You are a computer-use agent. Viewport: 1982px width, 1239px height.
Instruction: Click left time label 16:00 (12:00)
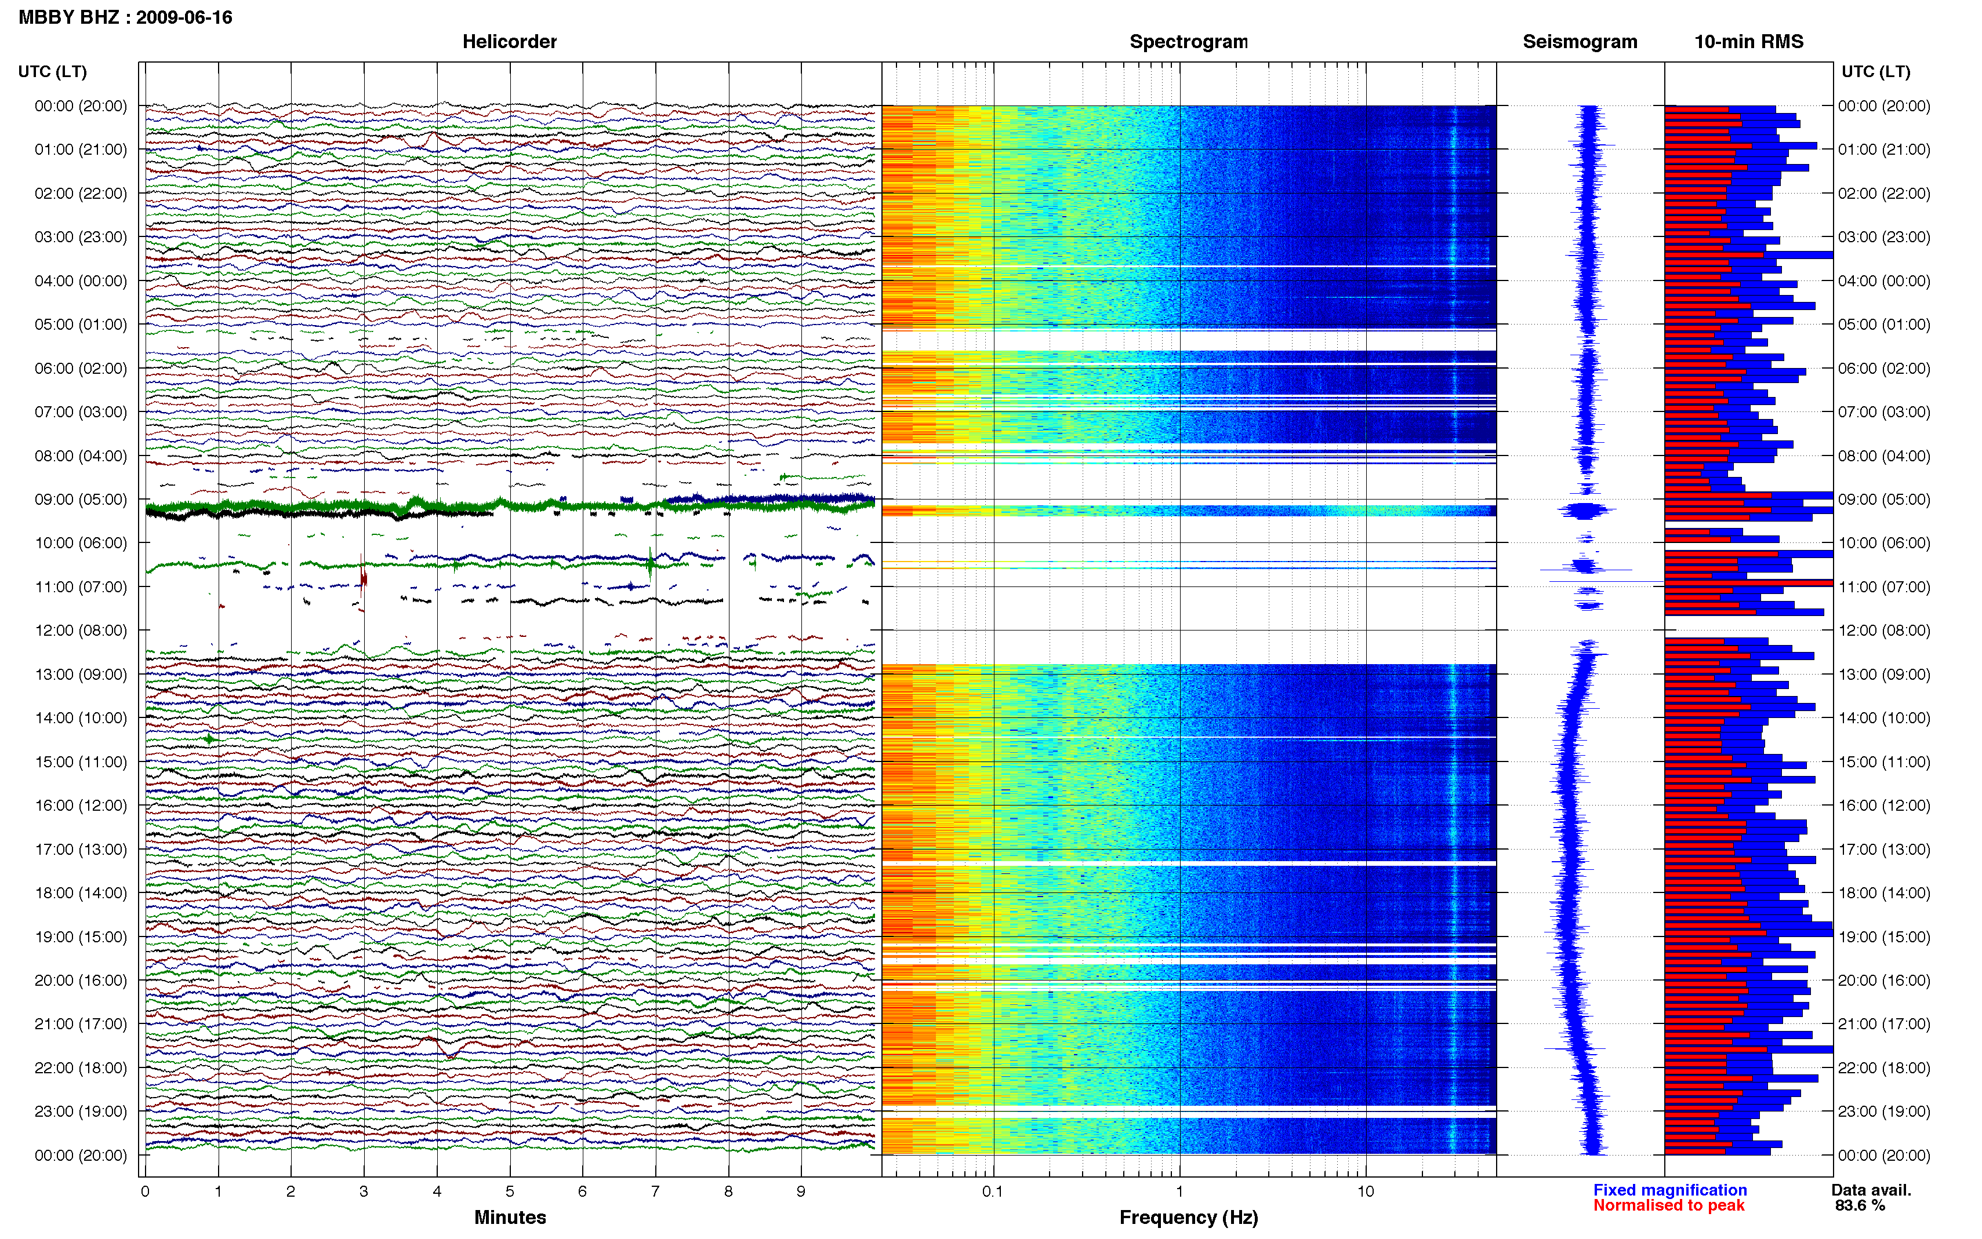81,806
